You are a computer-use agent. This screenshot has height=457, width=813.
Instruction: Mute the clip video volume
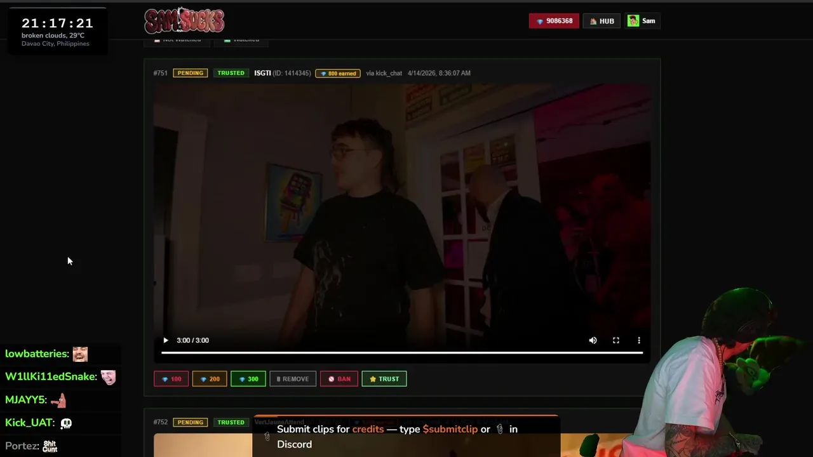coord(593,340)
